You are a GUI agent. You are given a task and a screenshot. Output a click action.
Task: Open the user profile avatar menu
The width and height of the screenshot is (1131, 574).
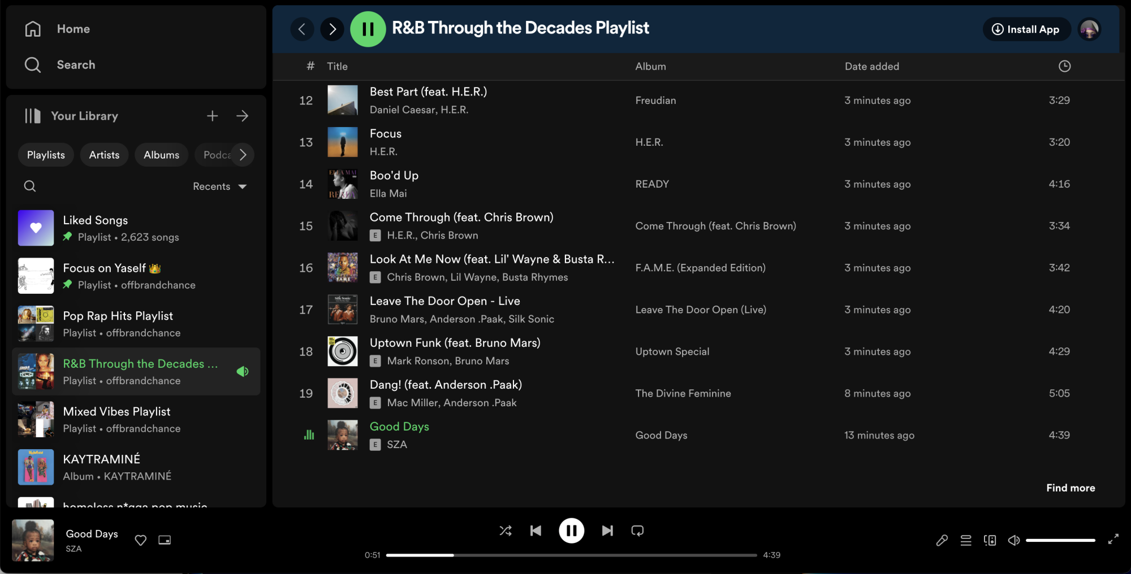point(1089,29)
